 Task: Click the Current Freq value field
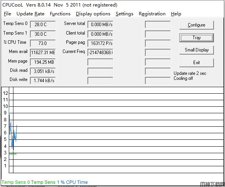point(100,53)
